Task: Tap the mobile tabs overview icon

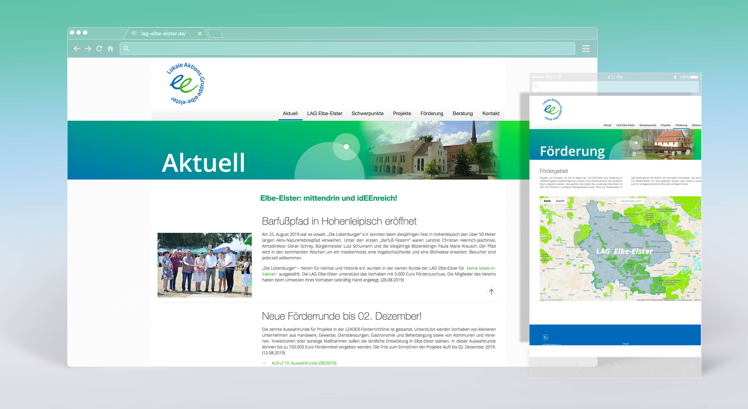Action: (688, 368)
